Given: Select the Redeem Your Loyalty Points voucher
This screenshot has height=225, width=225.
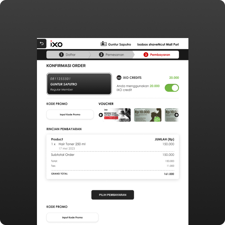Looking at the screenshot, I should pos(117,115).
